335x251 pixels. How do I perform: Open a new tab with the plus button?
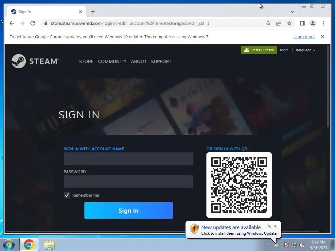click(x=93, y=12)
